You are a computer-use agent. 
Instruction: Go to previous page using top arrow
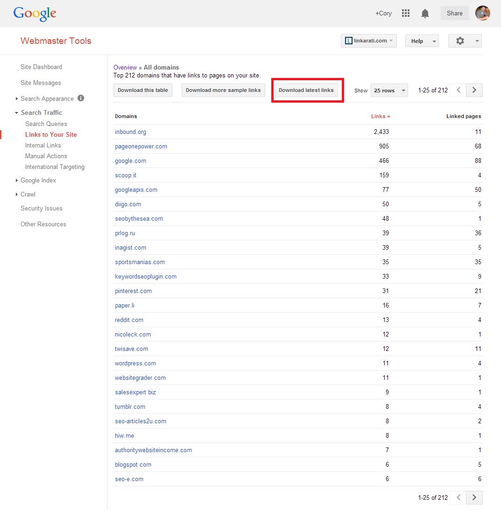coord(459,90)
